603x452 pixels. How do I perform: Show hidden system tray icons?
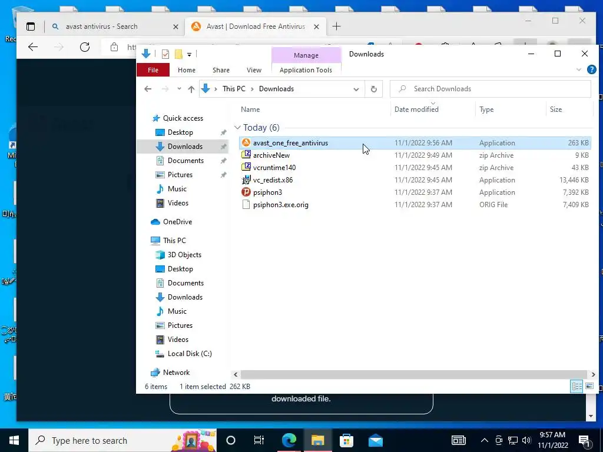(485, 440)
